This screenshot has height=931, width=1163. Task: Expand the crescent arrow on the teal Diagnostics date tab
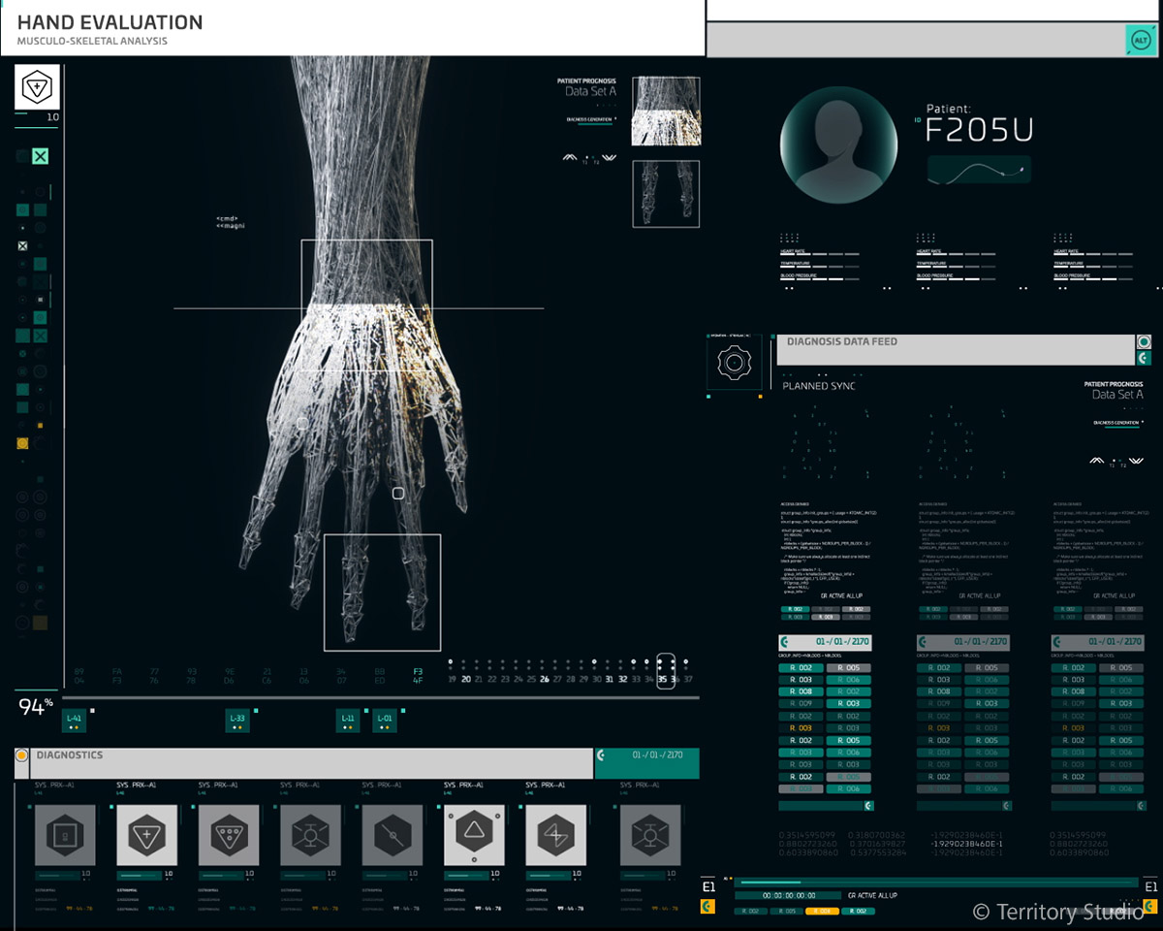(x=602, y=754)
